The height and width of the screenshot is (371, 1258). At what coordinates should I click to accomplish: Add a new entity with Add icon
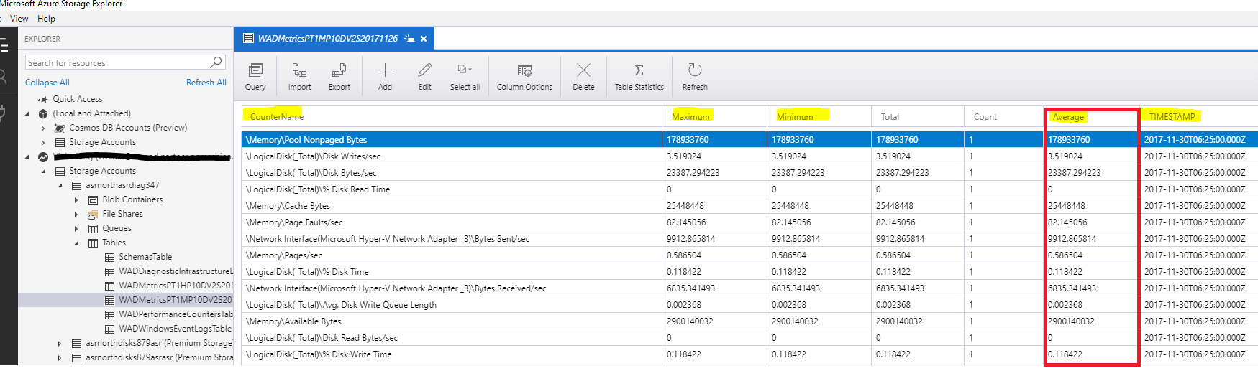tap(385, 70)
